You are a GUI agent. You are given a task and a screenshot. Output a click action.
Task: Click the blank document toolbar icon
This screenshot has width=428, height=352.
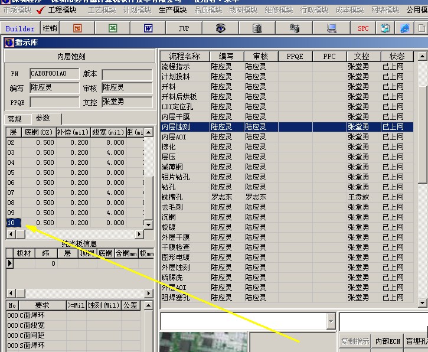pos(421,28)
